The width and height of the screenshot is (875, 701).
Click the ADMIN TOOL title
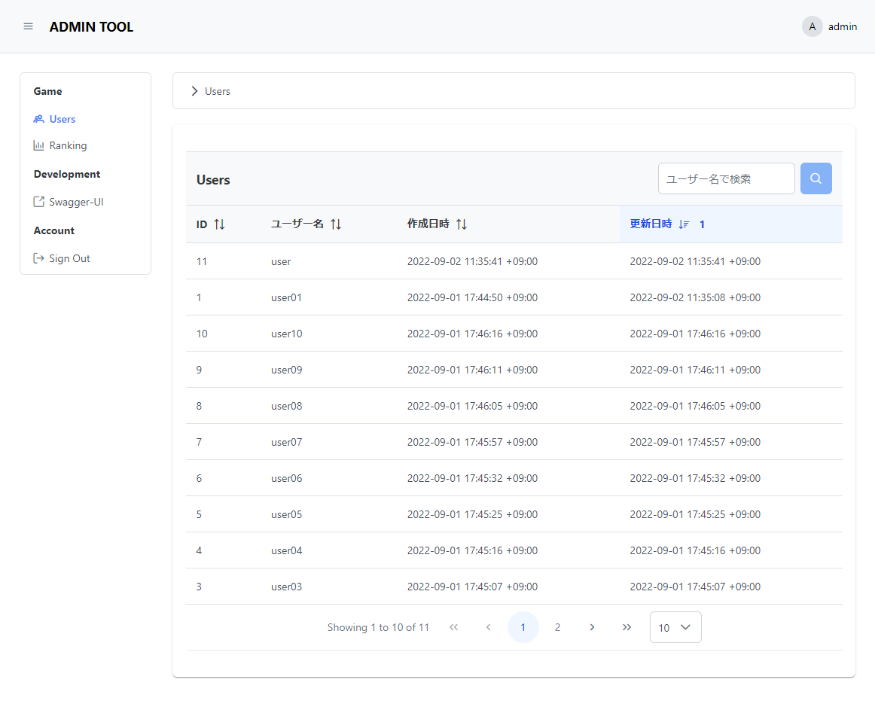pos(92,27)
